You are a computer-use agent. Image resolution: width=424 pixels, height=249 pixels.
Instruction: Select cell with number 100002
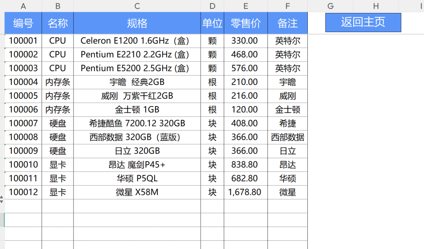pos(23,55)
